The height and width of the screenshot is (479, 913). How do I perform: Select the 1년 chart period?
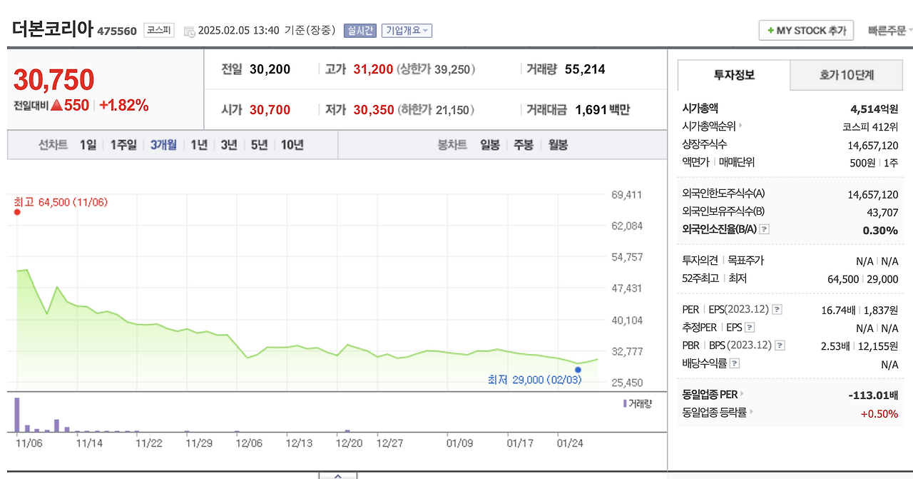[198, 144]
